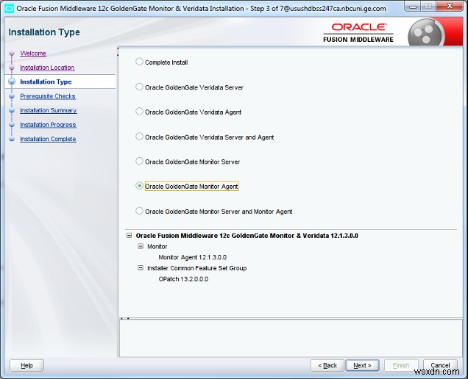Open the Installation Location step
Screen dimensions: 468x379
pos(47,68)
